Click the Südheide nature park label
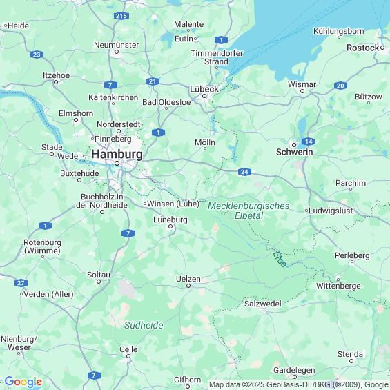The width and height of the screenshot is (390, 390). click(x=144, y=325)
